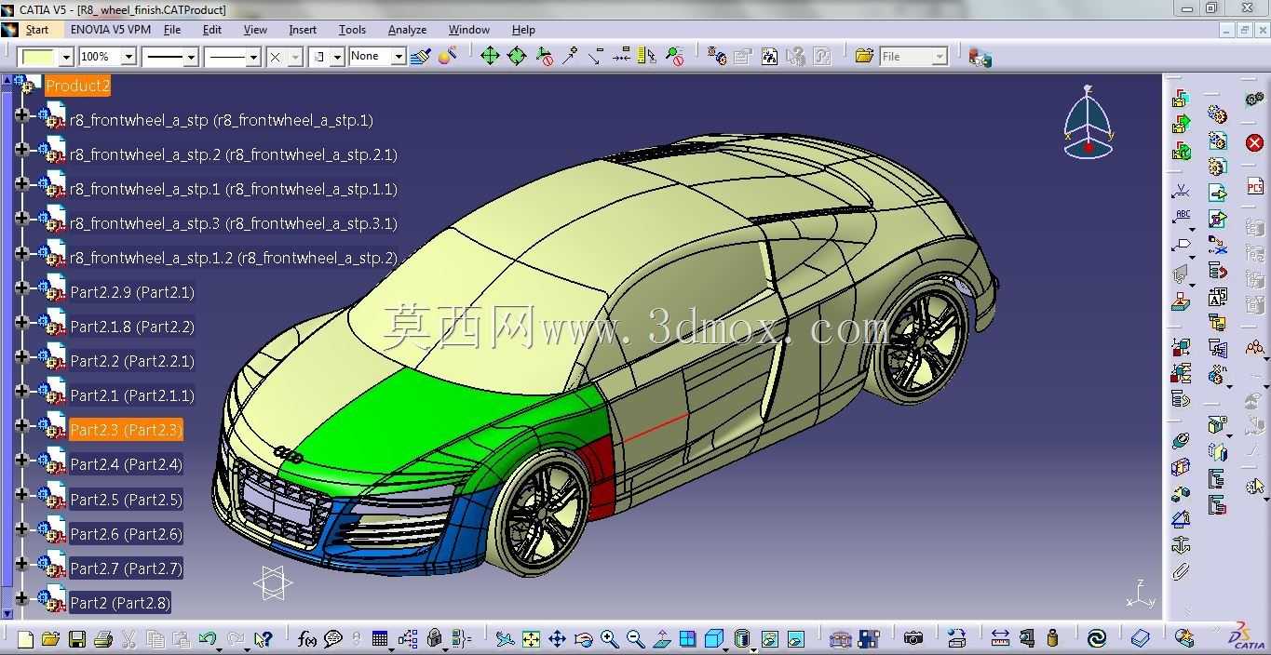Toggle Hide/Show for the selected part

[769, 639]
